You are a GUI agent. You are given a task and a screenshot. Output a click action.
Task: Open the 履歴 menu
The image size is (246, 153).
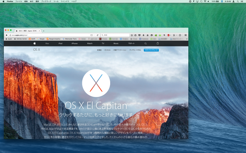pyautogui.click(x=37, y=2)
